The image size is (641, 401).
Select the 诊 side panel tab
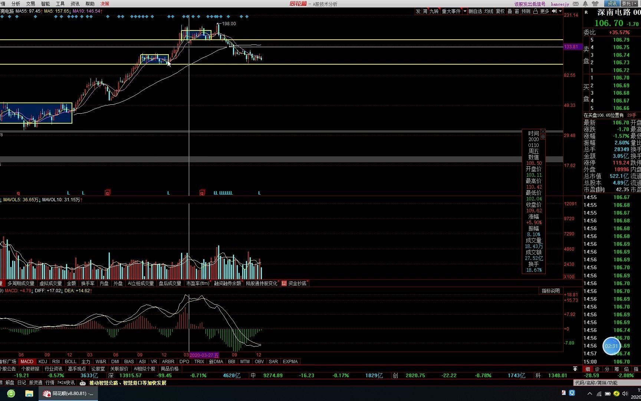(x=597, y=369)
